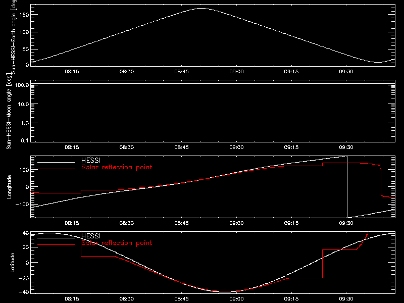Click HESSI legend text in Longitude plot

point(90,160)
